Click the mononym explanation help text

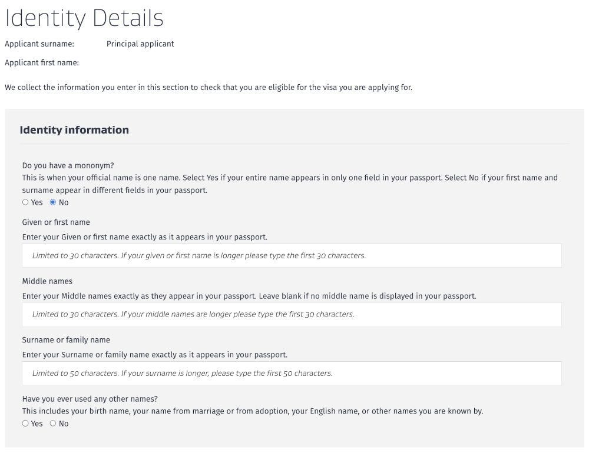tap(289, 184)
